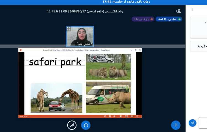The image size is (207, 132).
Task: Click the chat message input box
Action: [x=203, y=123]
